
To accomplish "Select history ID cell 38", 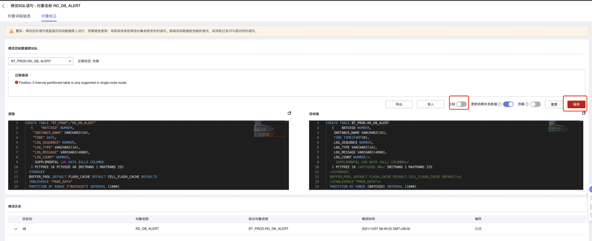I will click(x=24, y=229).
